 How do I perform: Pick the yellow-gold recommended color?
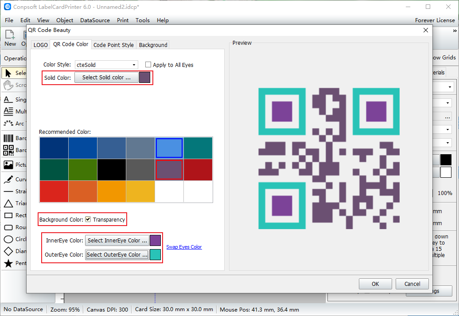(x=140, y=191)
